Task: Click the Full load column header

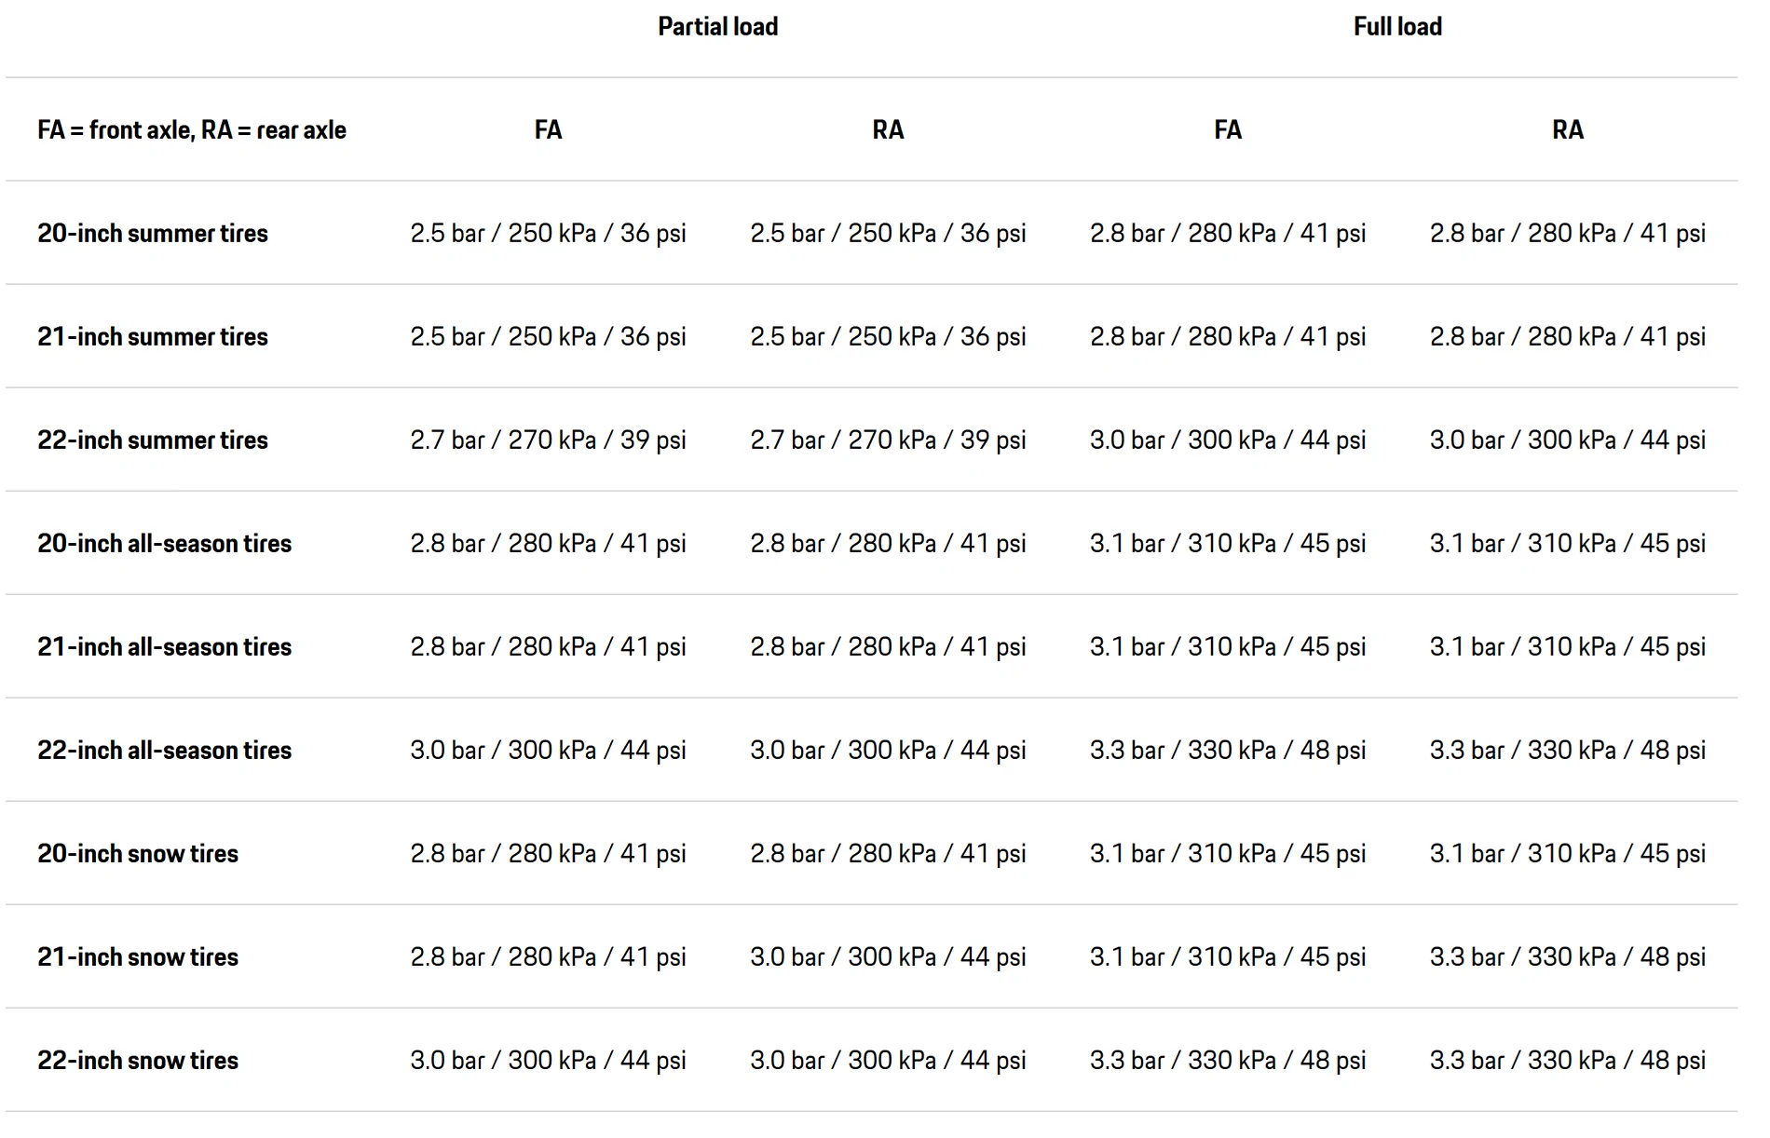Action: (1397, 27)
